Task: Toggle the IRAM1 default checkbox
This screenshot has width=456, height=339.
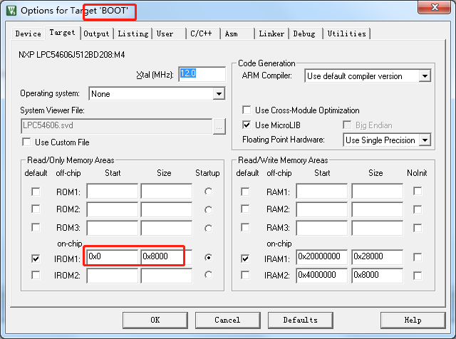Action: [245, 259]
